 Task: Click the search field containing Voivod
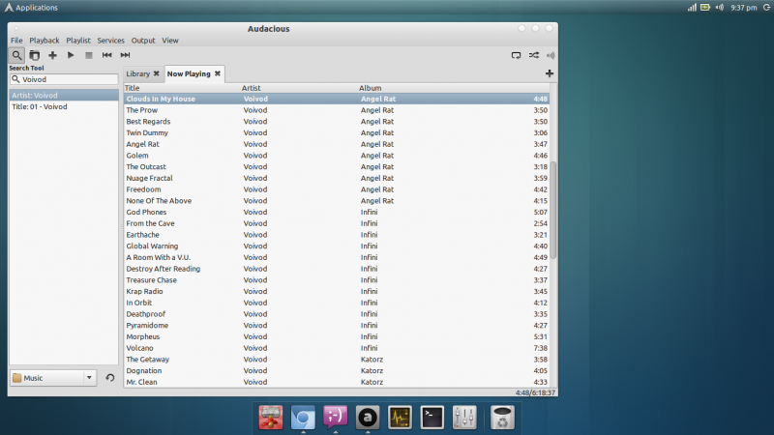(x=64, y=79)
